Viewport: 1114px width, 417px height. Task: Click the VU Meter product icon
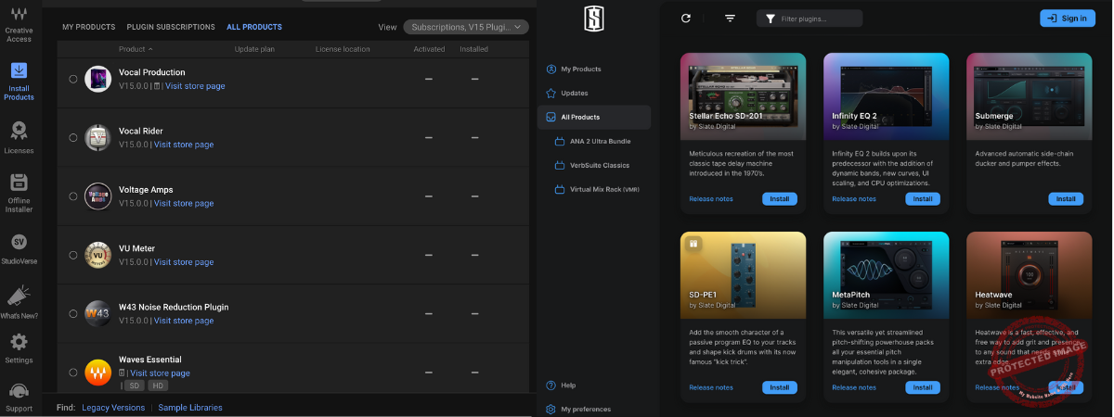pyautogui.click(x=97, y=255)
